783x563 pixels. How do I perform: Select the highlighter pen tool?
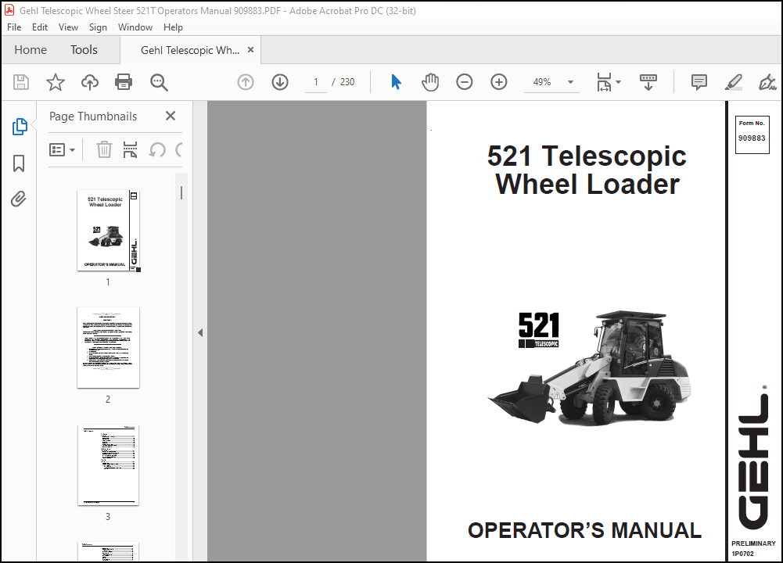(x=733, y=82)
